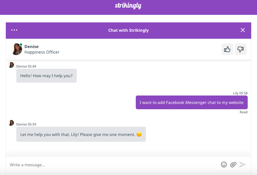Open the emoji picker
The height and width of the screenshot is (175, 257).
(x=224, y=165)
